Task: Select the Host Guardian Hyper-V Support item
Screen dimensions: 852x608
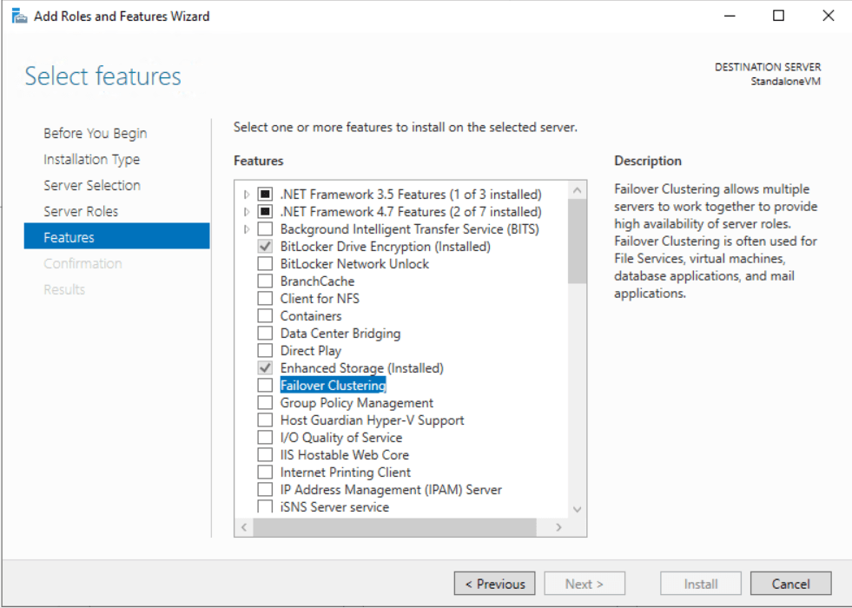Action: 372,420
